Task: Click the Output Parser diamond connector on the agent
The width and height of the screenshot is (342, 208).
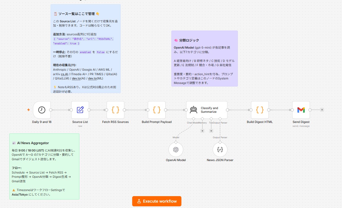Action: (220, 118)
